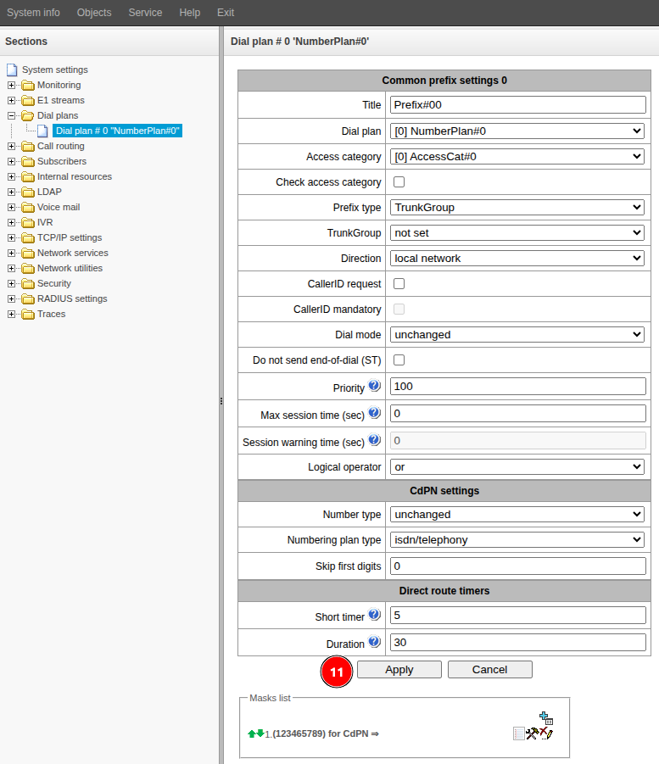Open Direction dropdown showing local network
This screenshot has width=659, height=764.
pyautogui.click(x=517, y=259)
